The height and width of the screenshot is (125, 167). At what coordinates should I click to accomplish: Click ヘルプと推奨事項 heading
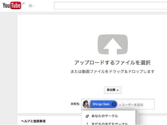coord(33,121)
